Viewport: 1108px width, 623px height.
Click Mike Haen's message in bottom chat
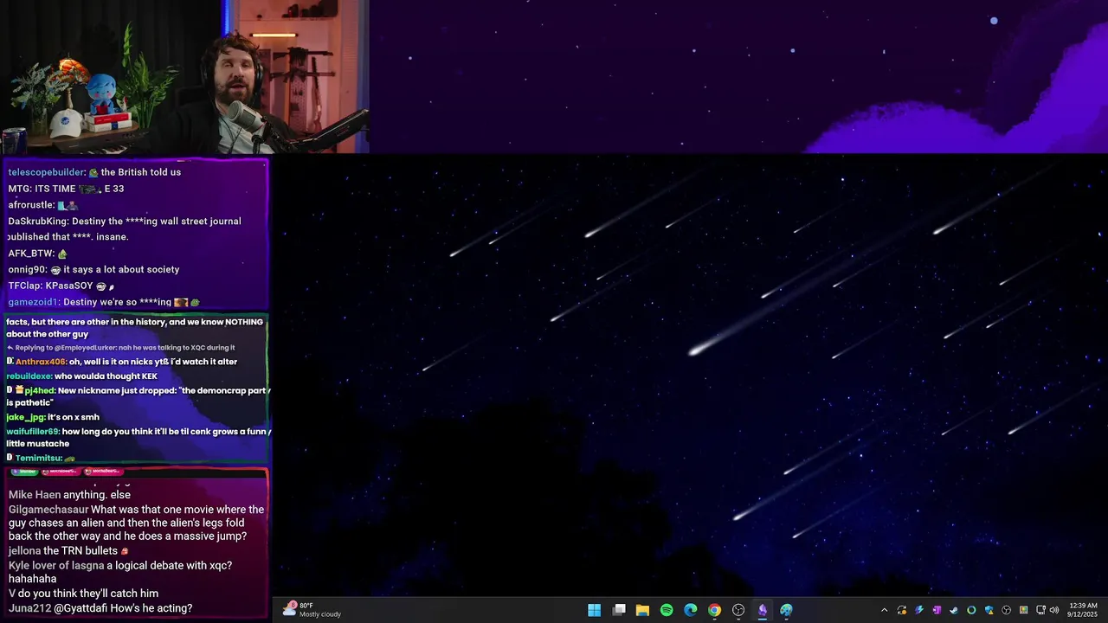69,495
